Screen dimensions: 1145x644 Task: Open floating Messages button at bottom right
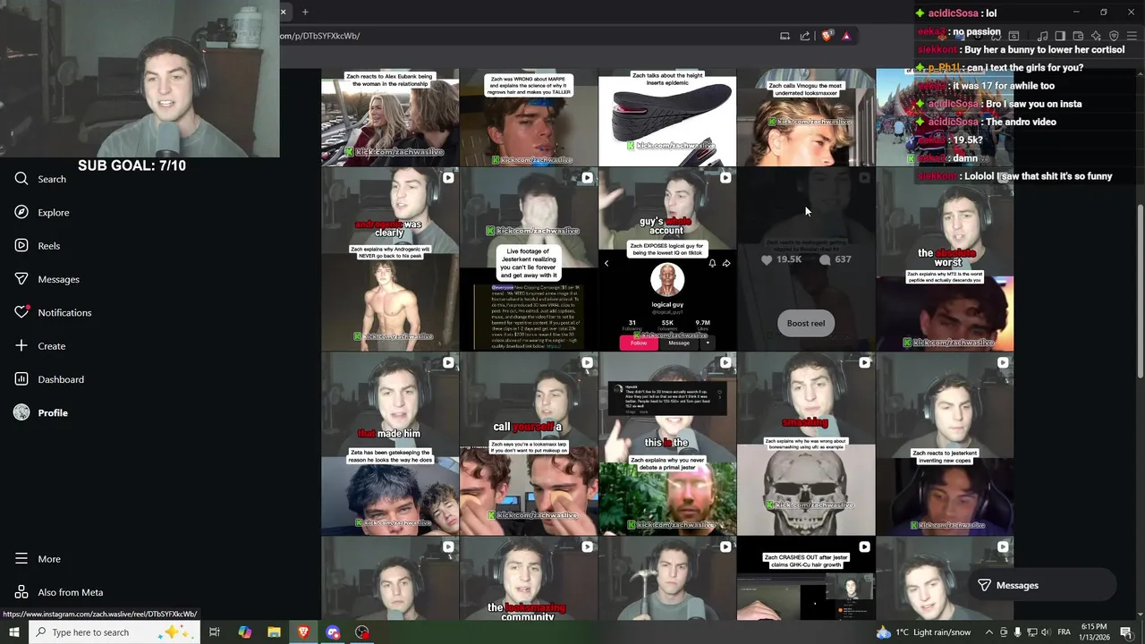1043,585
